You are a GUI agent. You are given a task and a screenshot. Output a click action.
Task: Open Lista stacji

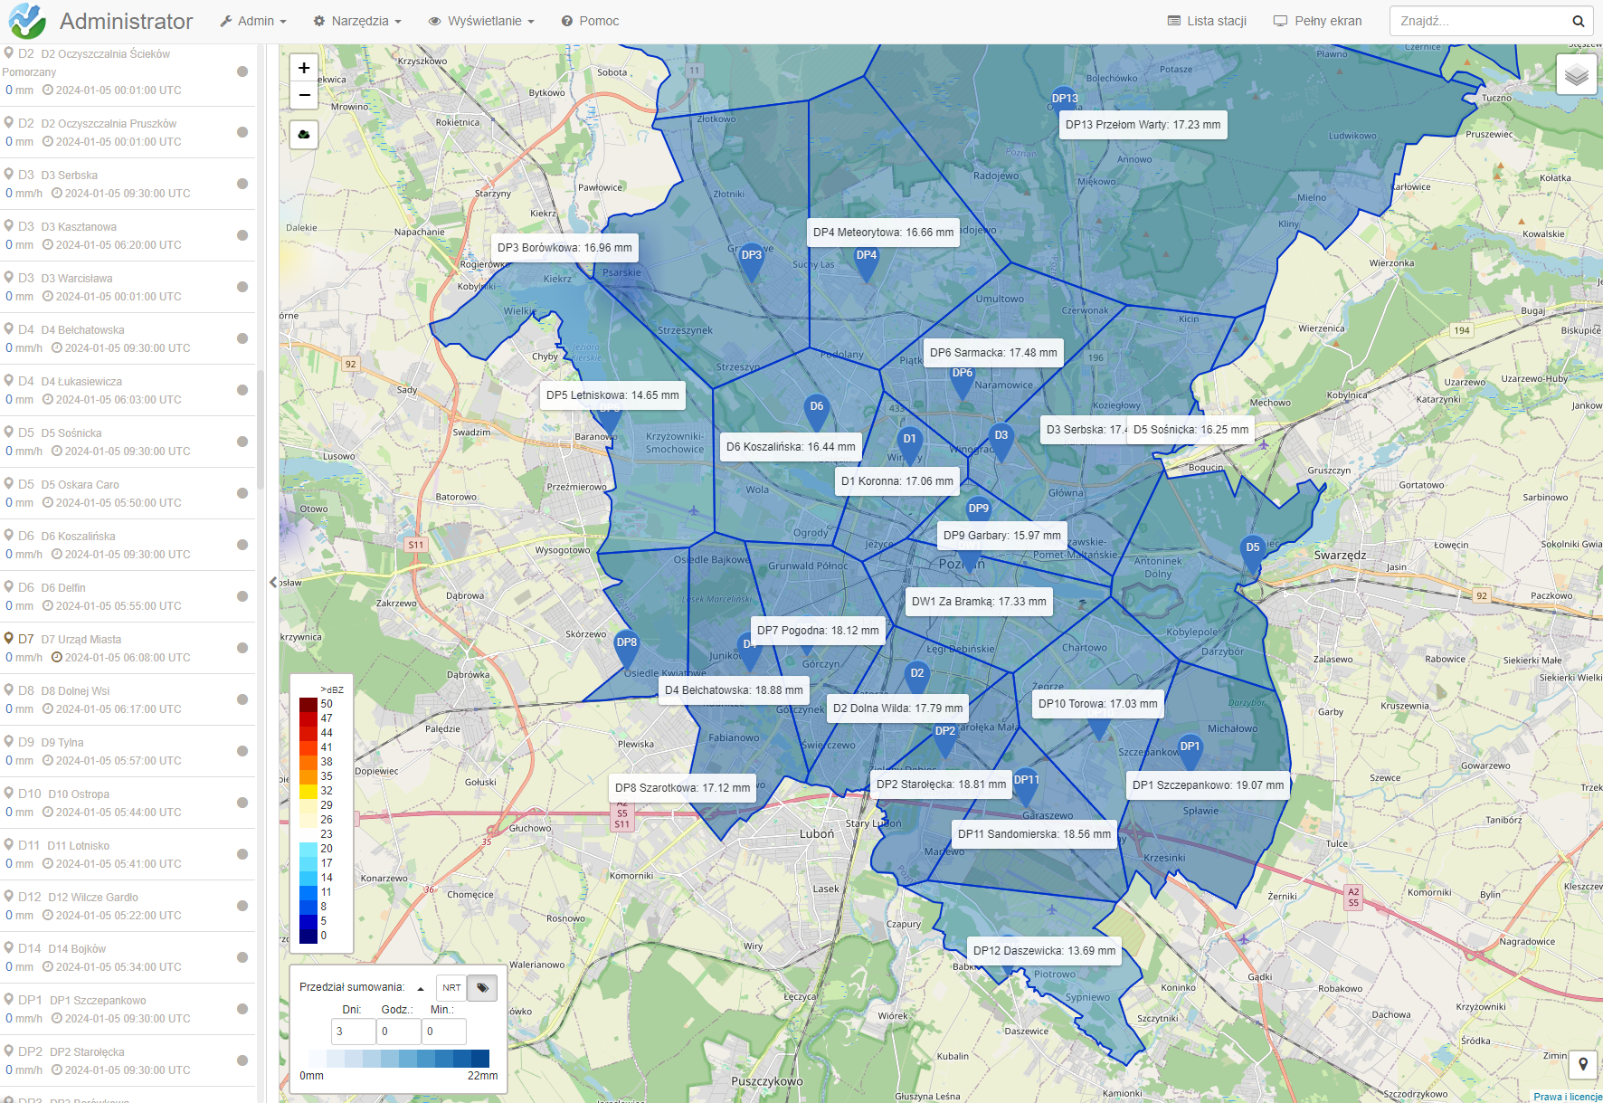1207,21
